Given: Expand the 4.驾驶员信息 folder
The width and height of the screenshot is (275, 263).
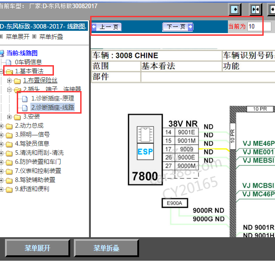Looking at the screenshot, I should [x=1, y=144].
